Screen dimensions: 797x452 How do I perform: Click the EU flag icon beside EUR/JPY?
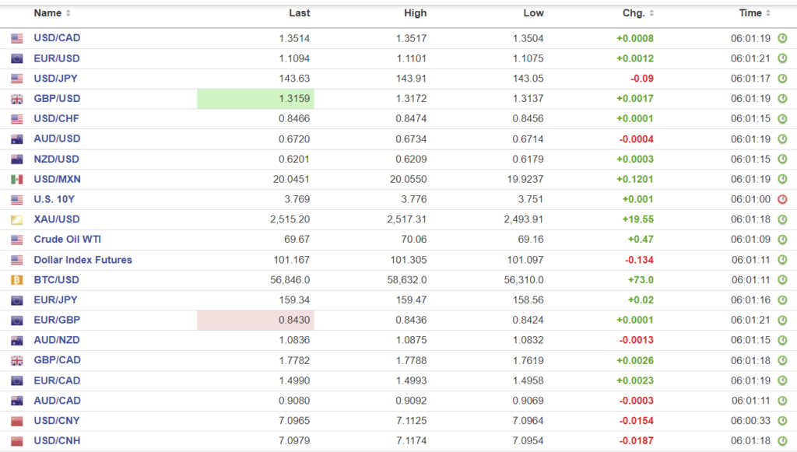(16, 300)
